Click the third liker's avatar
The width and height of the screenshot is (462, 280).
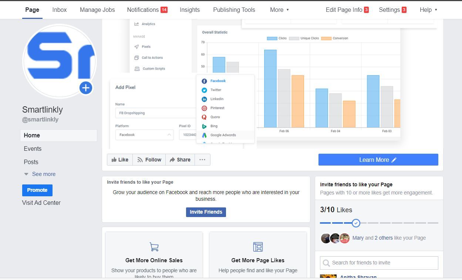(x=345, y=238)
